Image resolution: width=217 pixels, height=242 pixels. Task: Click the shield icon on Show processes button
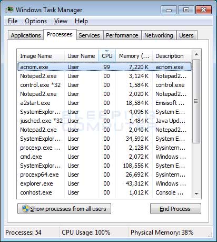[25, 209]
